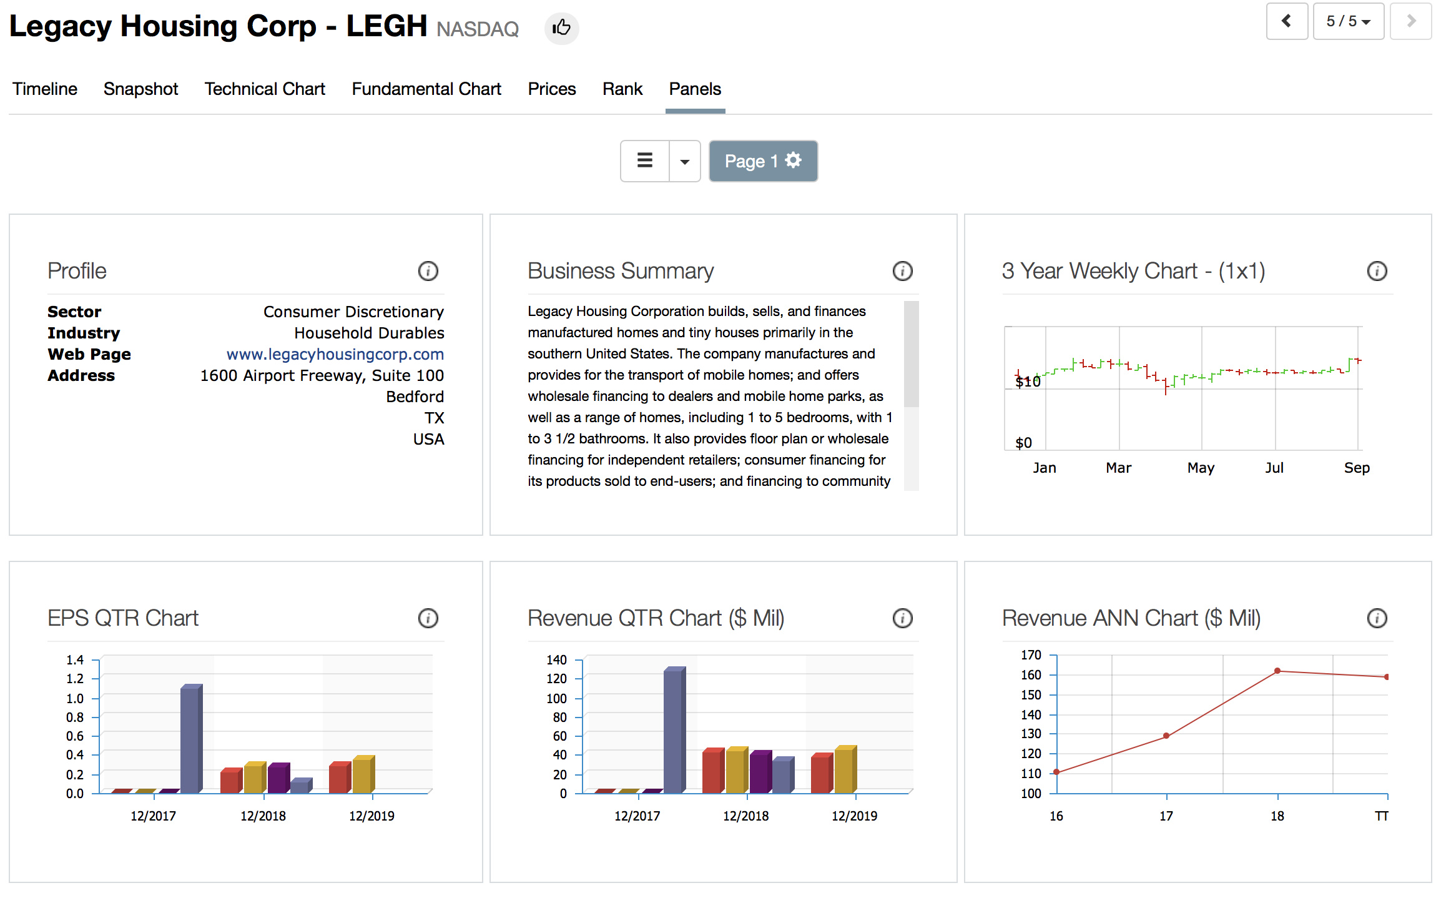Screen dimensions: 1446x898
Task: Visit www.legacyhousingcorp.com link
Action: point(335,354)
